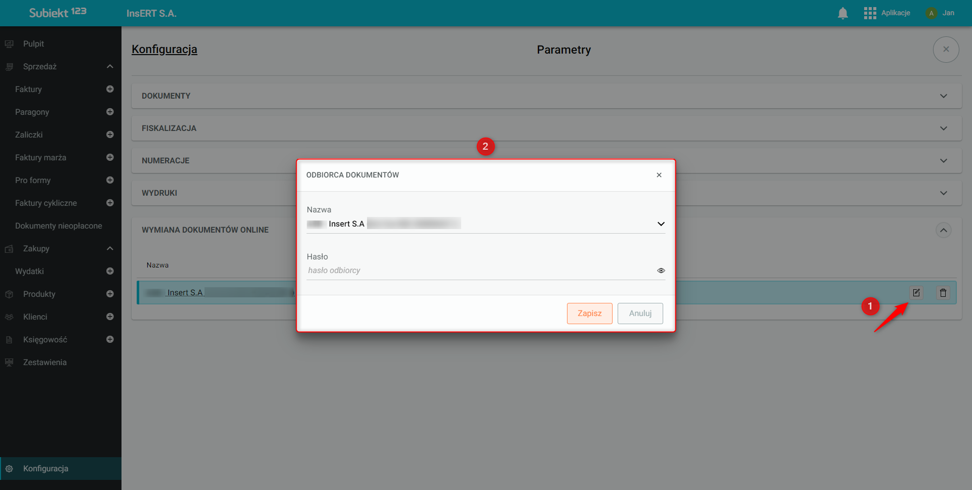Follow the Konfiguracja breadcrumb link
Screen dimensions: 972x490
click(x=165, y=50)
